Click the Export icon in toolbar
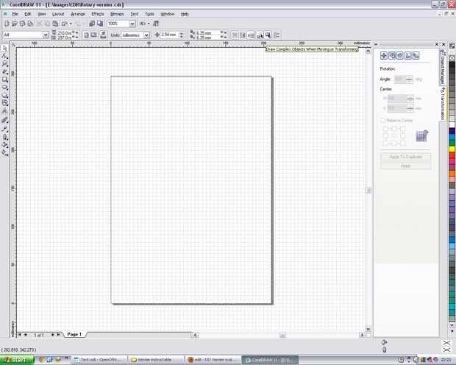This screenshot has width=456, height=365. point(100,24)
